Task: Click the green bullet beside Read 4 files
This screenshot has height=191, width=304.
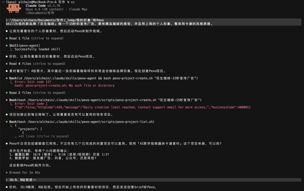Action: (6, 64)
